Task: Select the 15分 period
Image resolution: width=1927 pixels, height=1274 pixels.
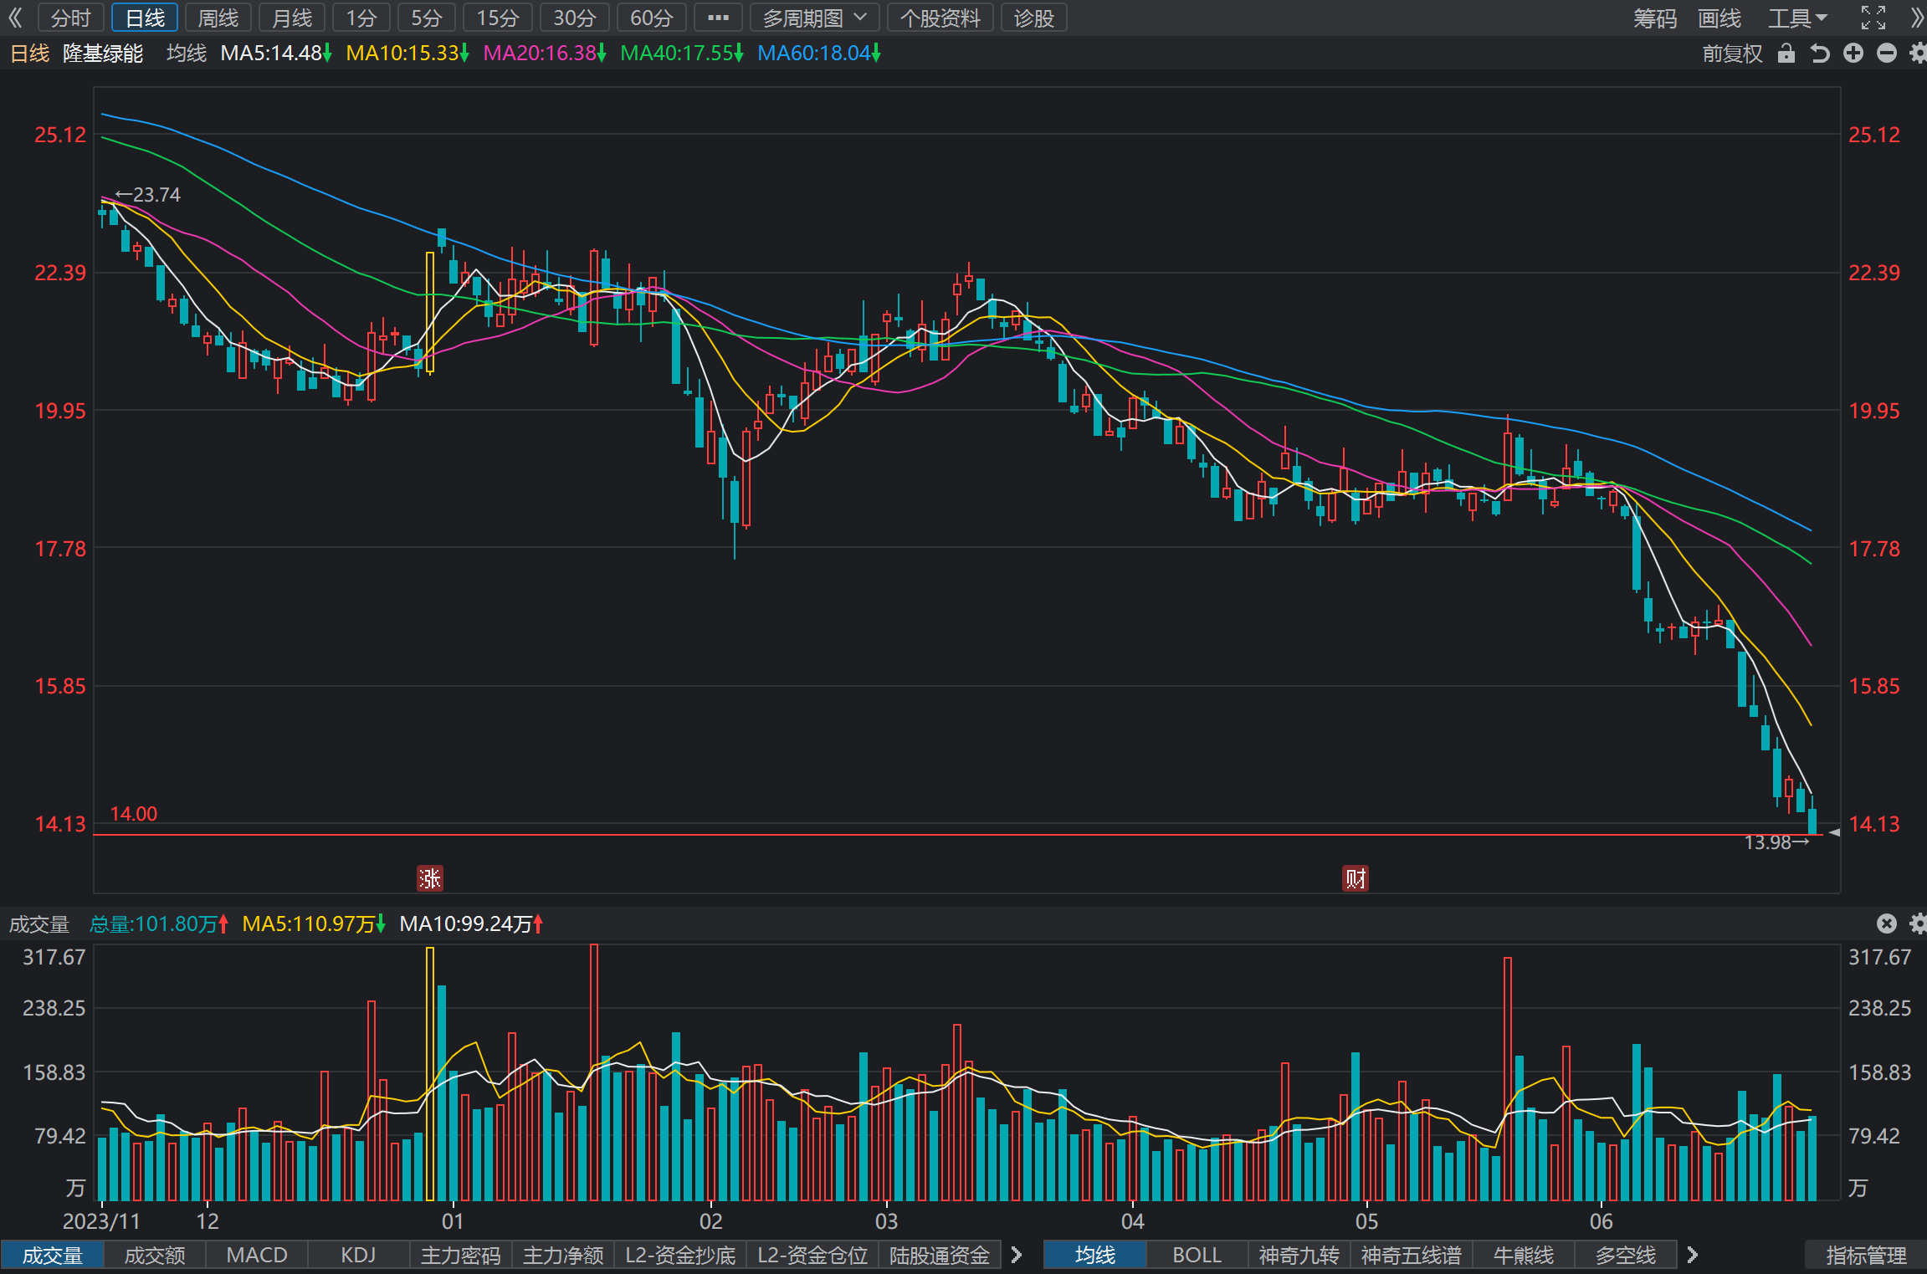Action: [x=498, y=18]
